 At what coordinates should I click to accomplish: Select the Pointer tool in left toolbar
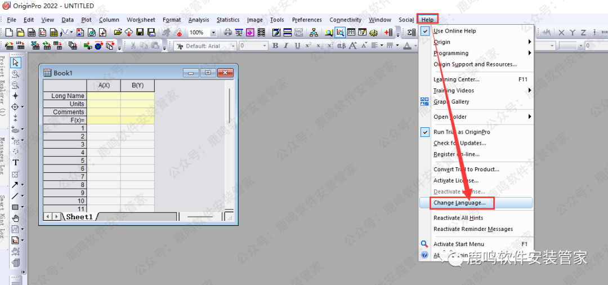16,62
